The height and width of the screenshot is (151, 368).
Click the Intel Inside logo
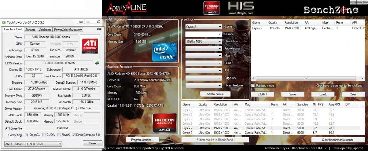pyautogui.click(x=164, y=52)
